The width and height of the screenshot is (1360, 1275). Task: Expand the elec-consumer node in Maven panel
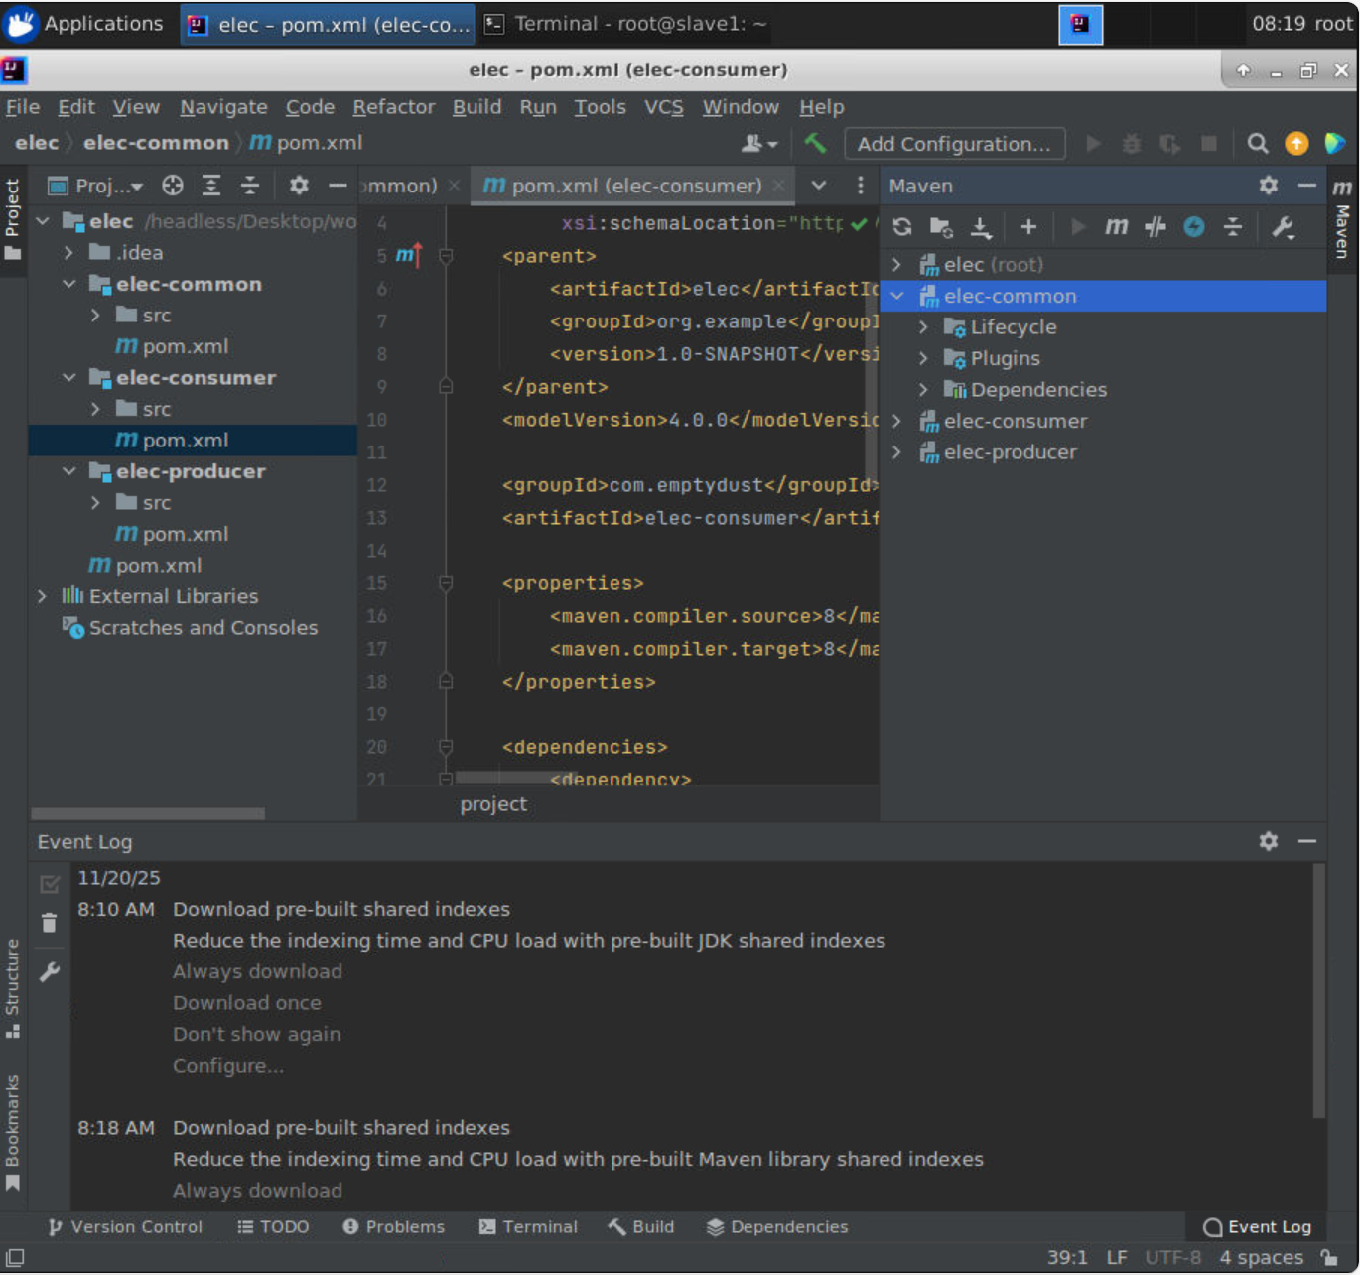[897, 422]
